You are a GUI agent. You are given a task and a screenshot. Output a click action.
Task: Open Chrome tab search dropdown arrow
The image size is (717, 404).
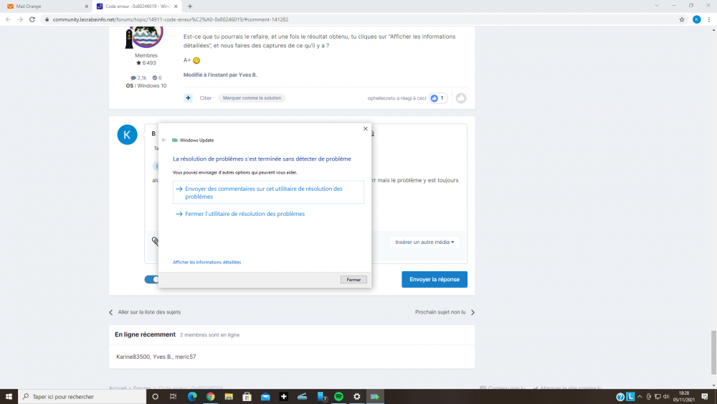657,6
